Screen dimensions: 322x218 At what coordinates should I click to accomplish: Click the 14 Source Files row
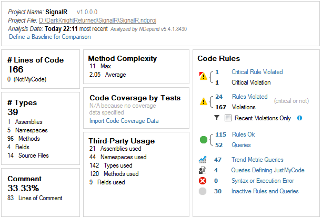(28, 155)
